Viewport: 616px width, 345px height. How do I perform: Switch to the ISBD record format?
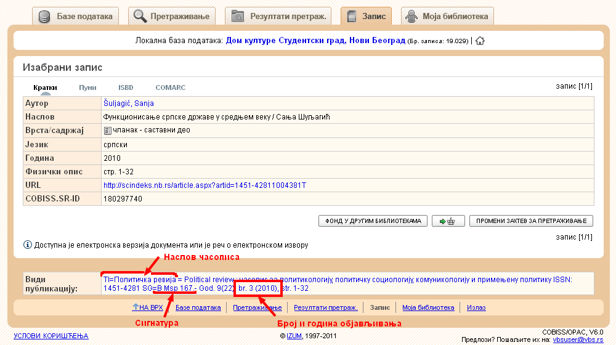[x=126, y=87]
